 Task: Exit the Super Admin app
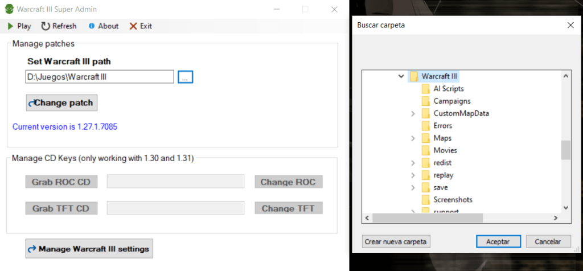(x=141, y=26)
